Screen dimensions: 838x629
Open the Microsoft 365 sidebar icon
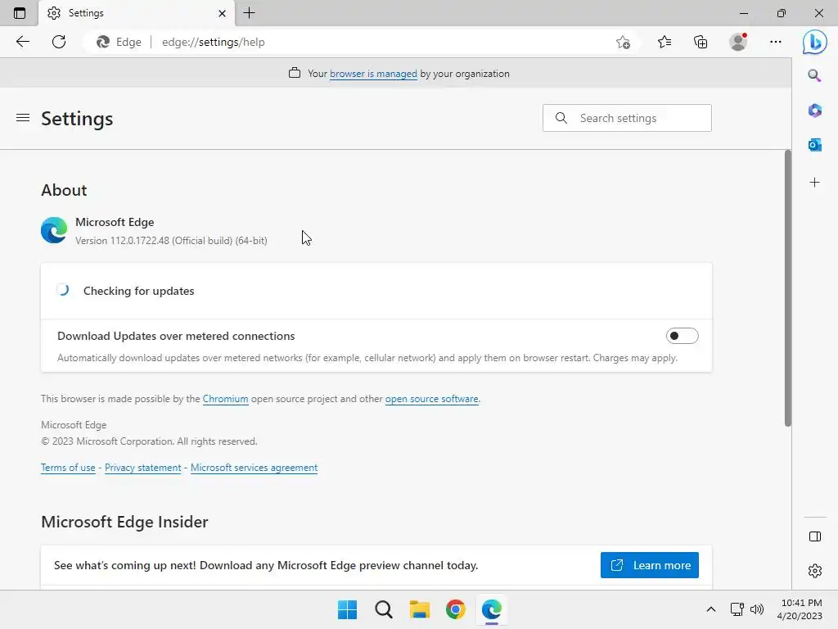814,111
